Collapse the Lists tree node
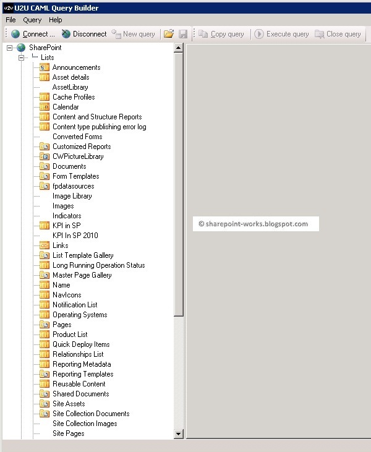The image size is (371, 452). tap(21, 58)
